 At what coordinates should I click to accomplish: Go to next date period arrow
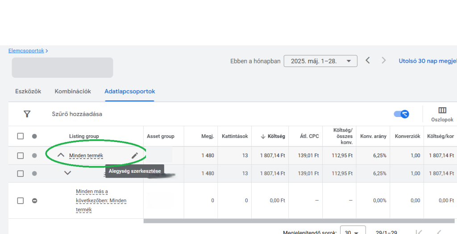(x=383, y=60)
